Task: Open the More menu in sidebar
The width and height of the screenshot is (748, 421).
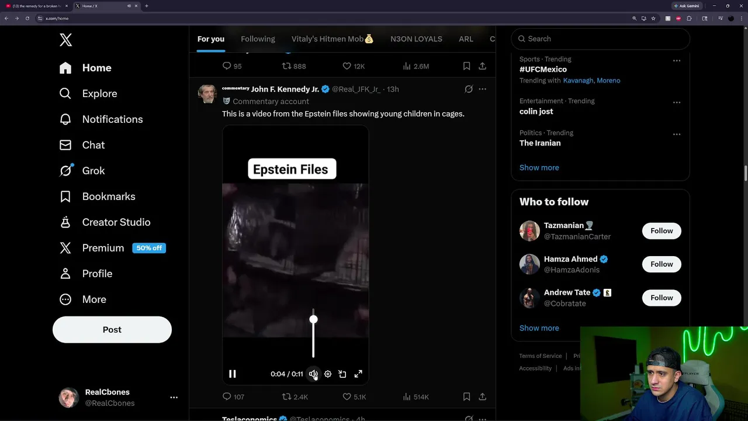Action: 82,299
